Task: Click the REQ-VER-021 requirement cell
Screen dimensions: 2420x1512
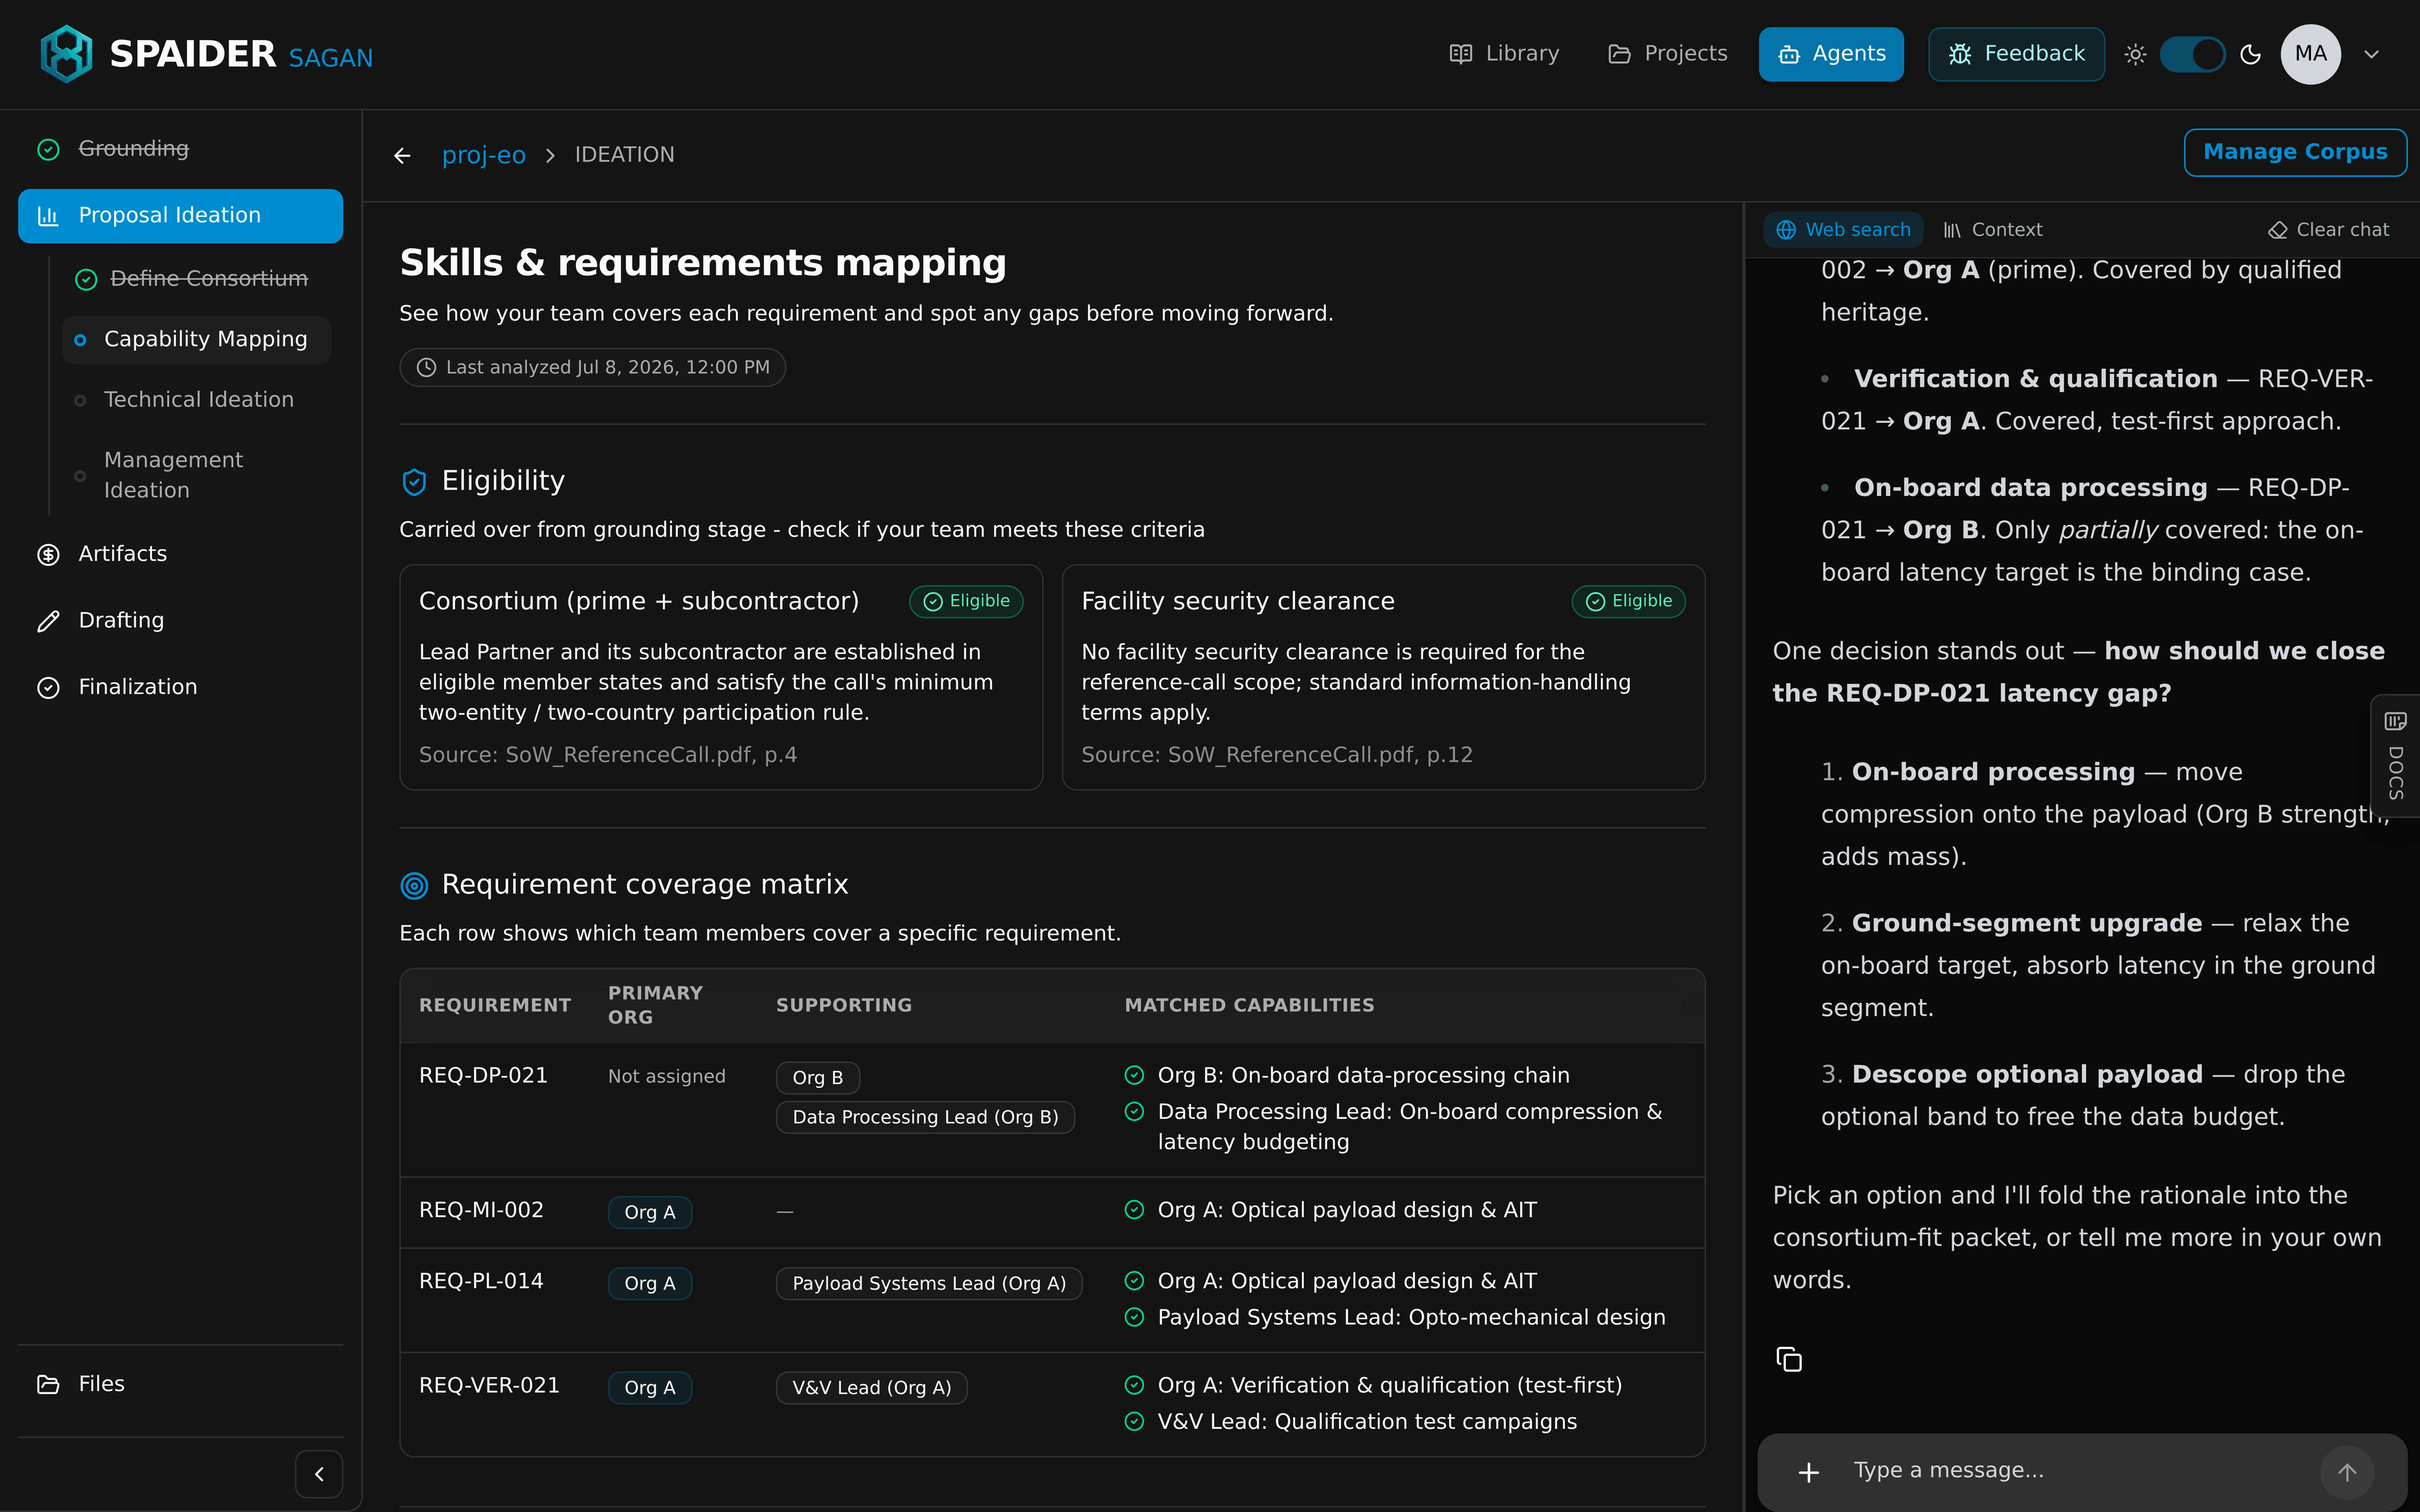Action: coord(490,1385)
